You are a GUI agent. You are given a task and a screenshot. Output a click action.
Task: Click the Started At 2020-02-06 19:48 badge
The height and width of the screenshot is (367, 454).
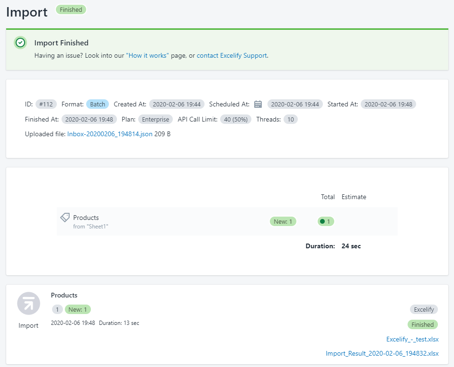(x=388, y=104)
